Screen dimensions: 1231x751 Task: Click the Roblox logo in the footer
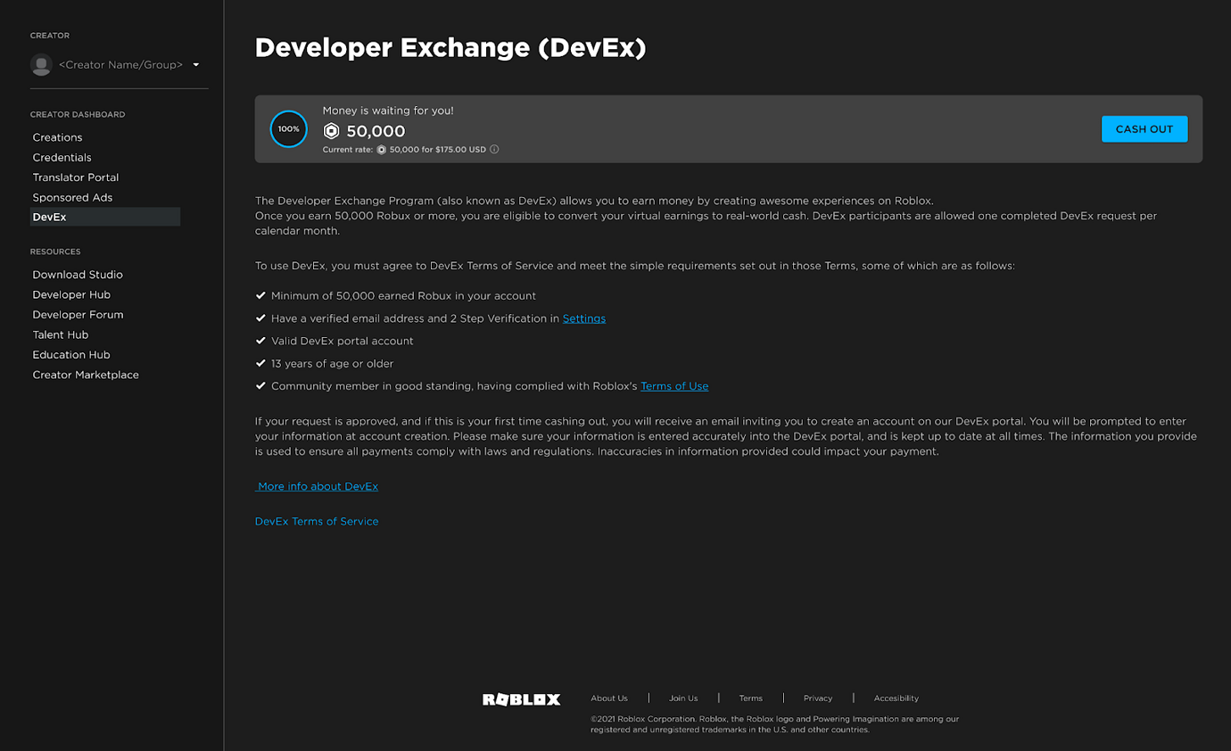[x=521, y=699]
